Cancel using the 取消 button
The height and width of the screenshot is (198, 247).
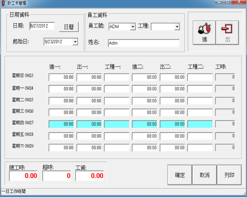click(x=204, y=175)
